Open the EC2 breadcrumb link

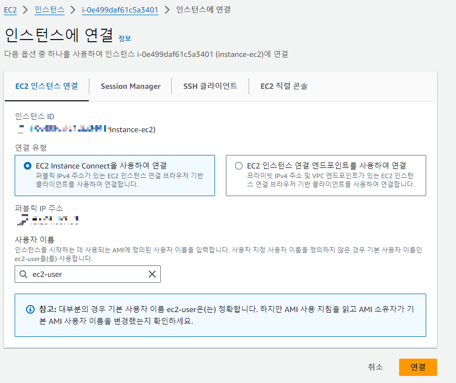(x=10, y=10)
